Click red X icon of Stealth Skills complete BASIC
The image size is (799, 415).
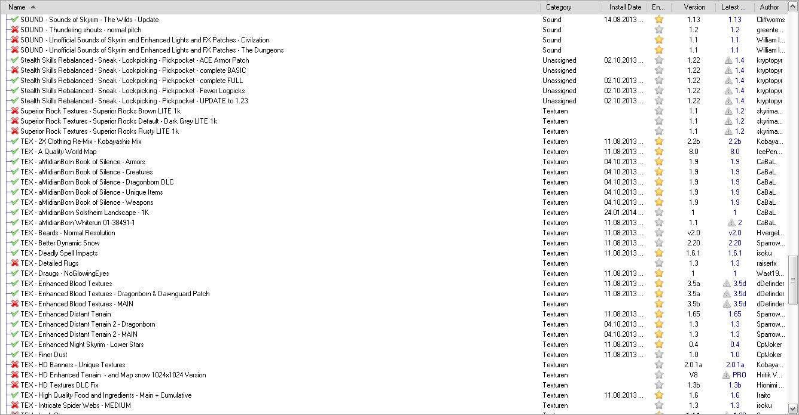(x=15, y=70)
